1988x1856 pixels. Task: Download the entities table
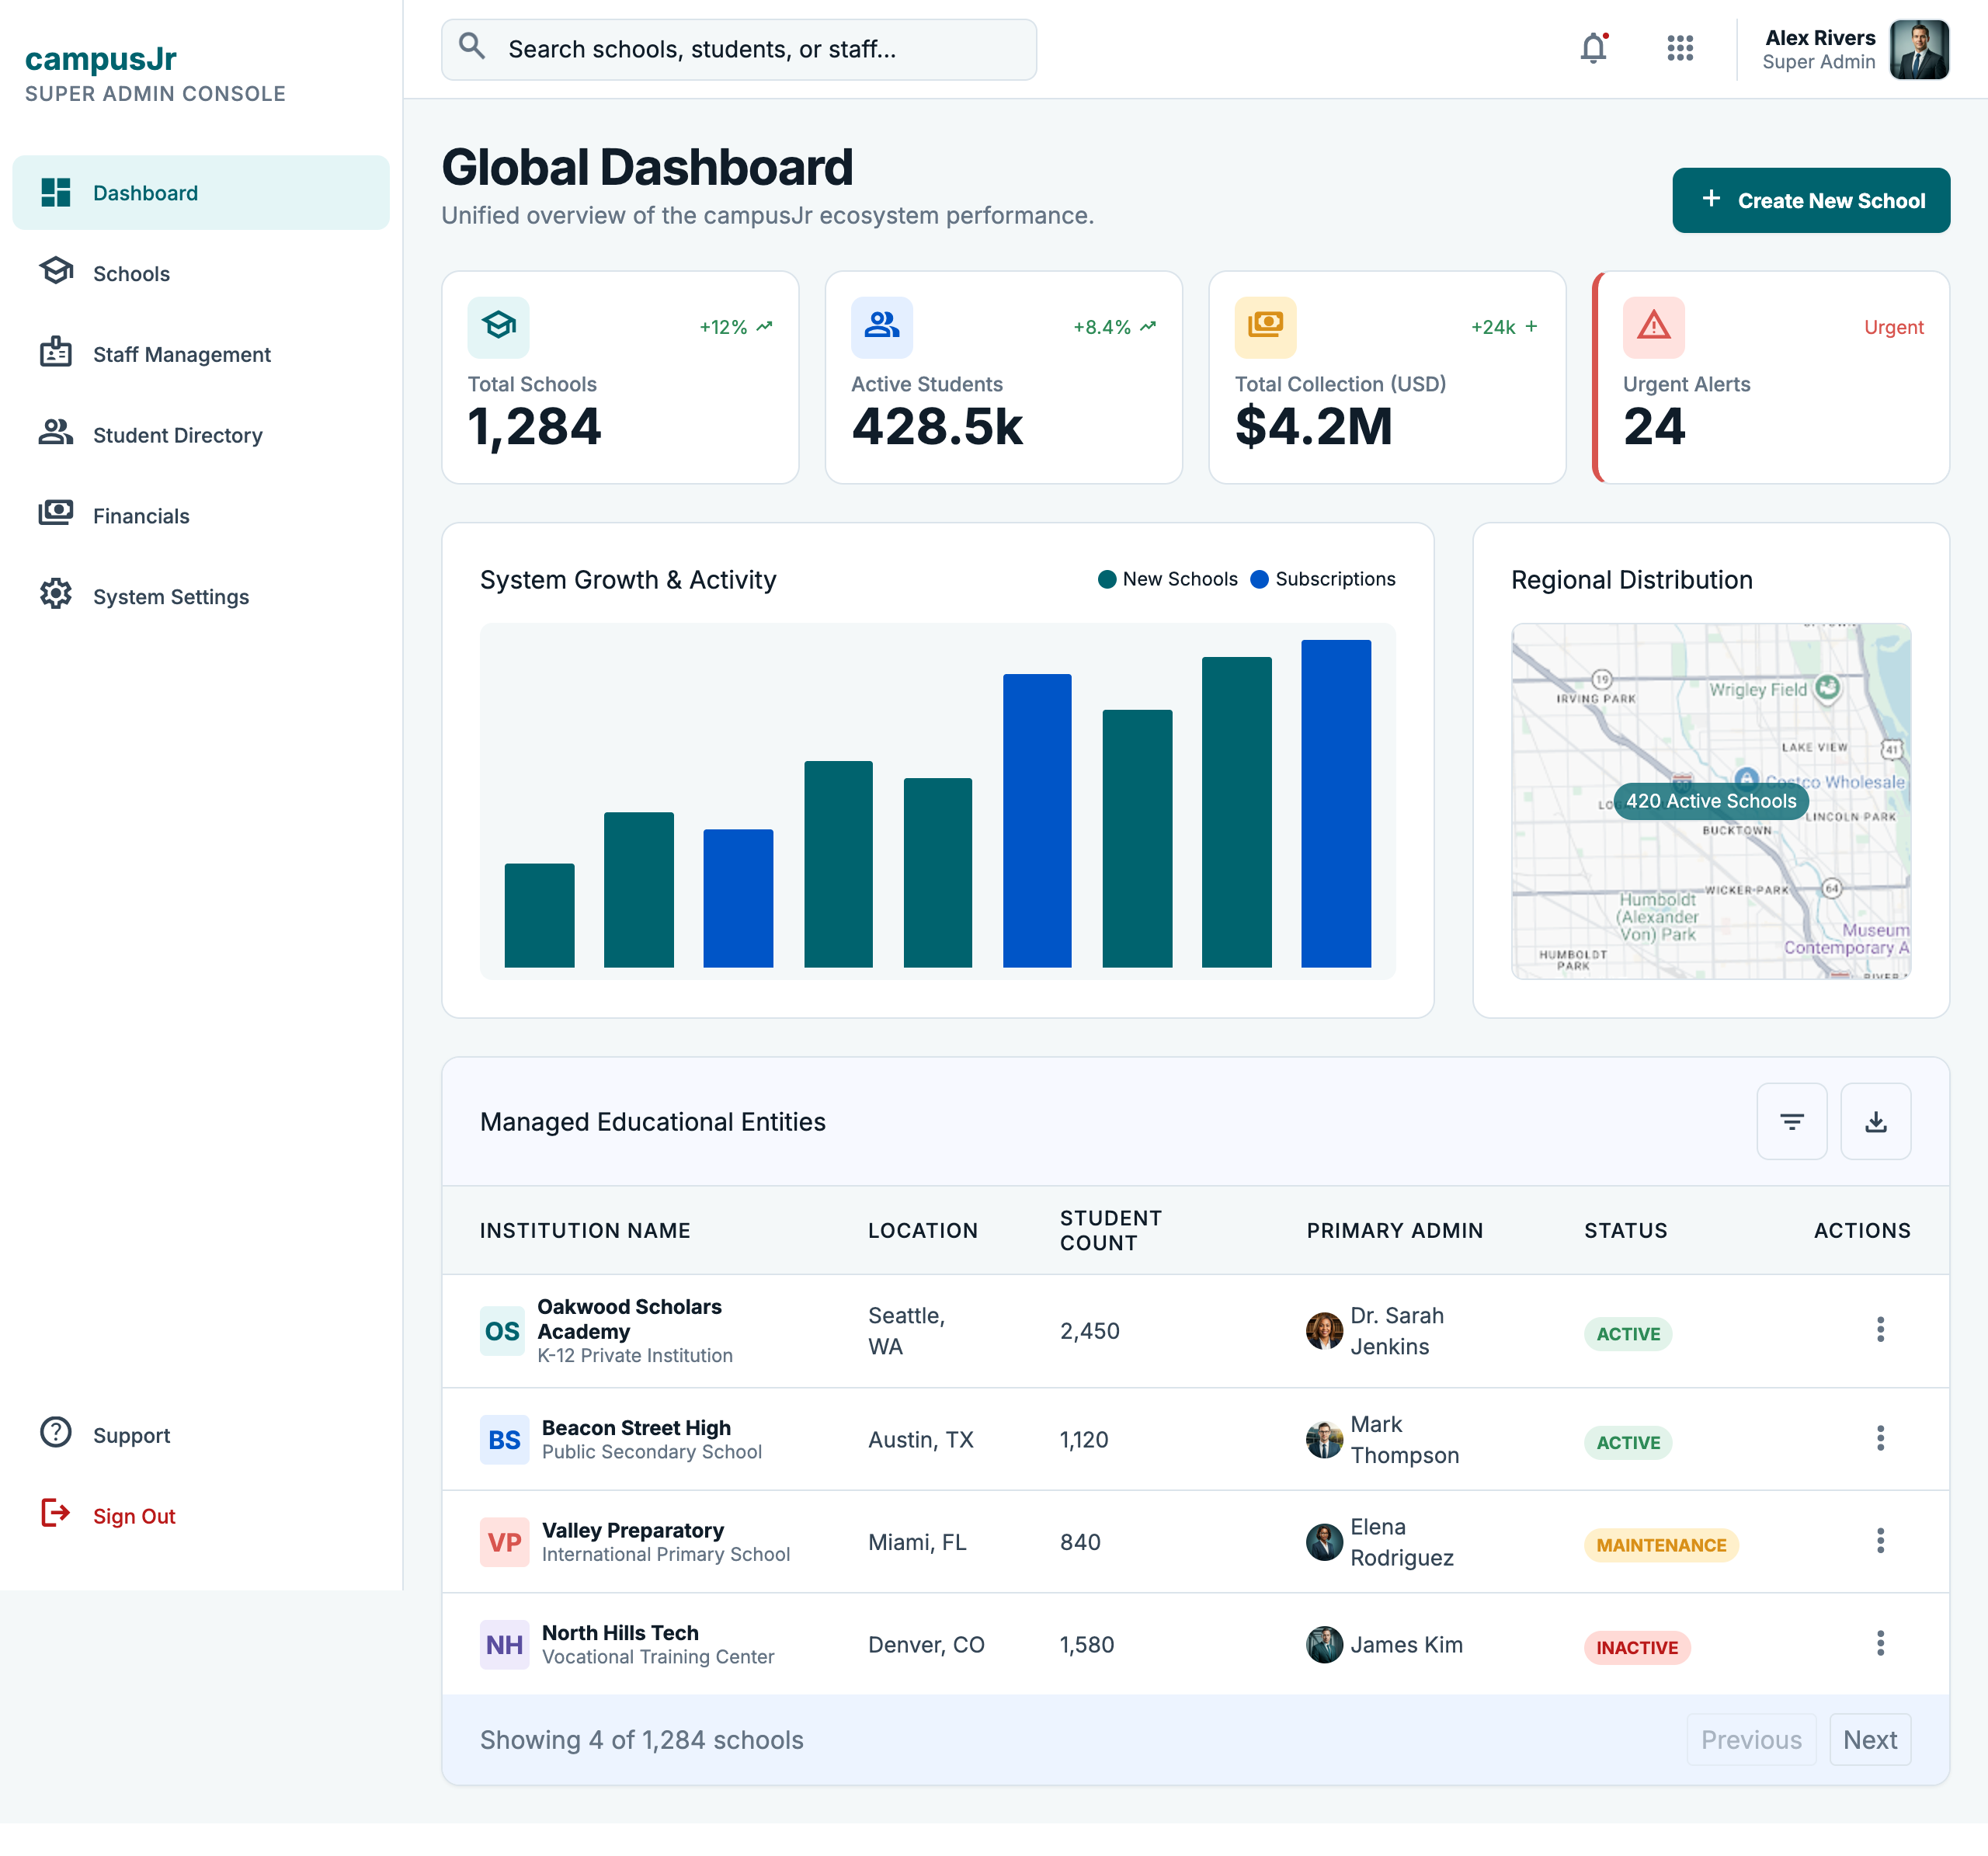1875,1121
